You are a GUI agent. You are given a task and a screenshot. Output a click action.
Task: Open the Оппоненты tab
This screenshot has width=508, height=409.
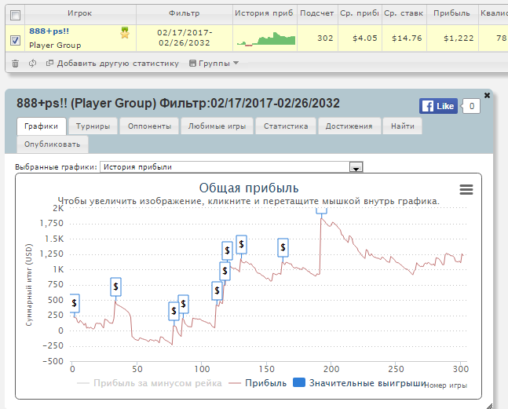click(149, 126)
